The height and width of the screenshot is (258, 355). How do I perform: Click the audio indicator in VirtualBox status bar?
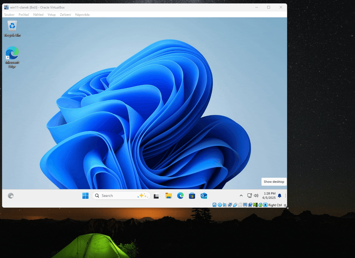click(x=225, y=205)
